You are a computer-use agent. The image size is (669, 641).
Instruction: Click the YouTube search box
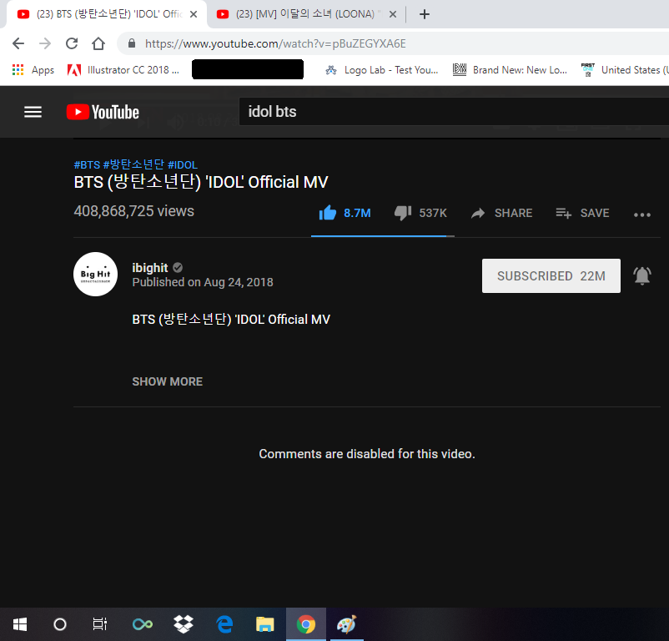(x=454, y=112)
